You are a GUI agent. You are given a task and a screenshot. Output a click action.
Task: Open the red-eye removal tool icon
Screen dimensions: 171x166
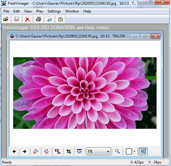coord(58,152)
